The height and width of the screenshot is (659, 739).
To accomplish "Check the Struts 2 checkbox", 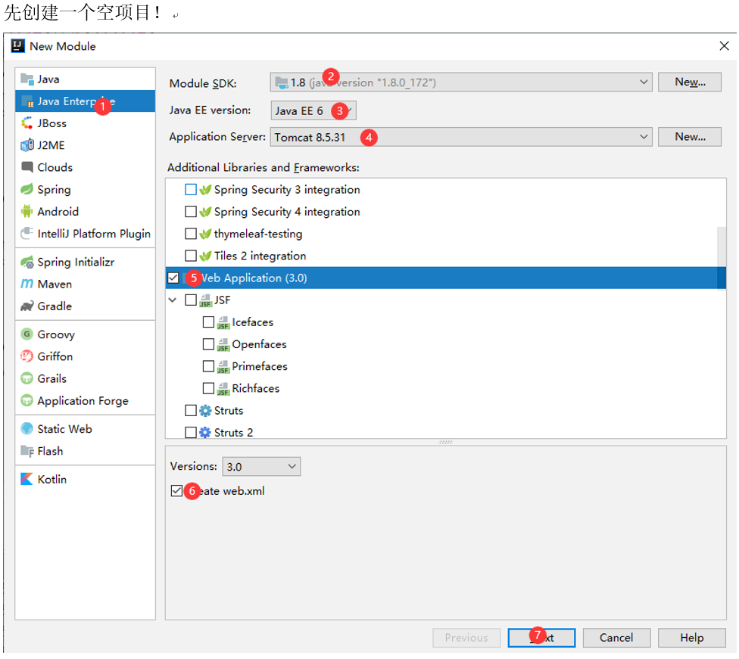I will pos(191,433).
